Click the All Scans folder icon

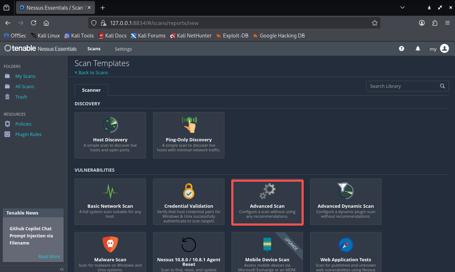(7, 86)
